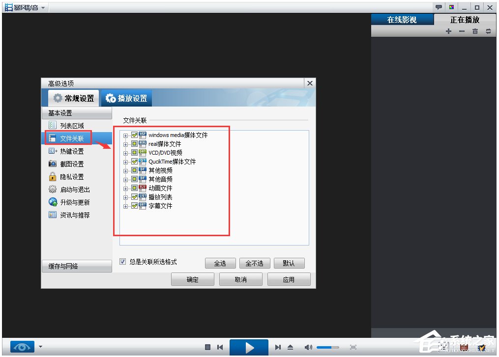Image resolution: width=499 pixels, height=357 pixels.
Task: Open the 截图设置 settings item
Action: 77,164
